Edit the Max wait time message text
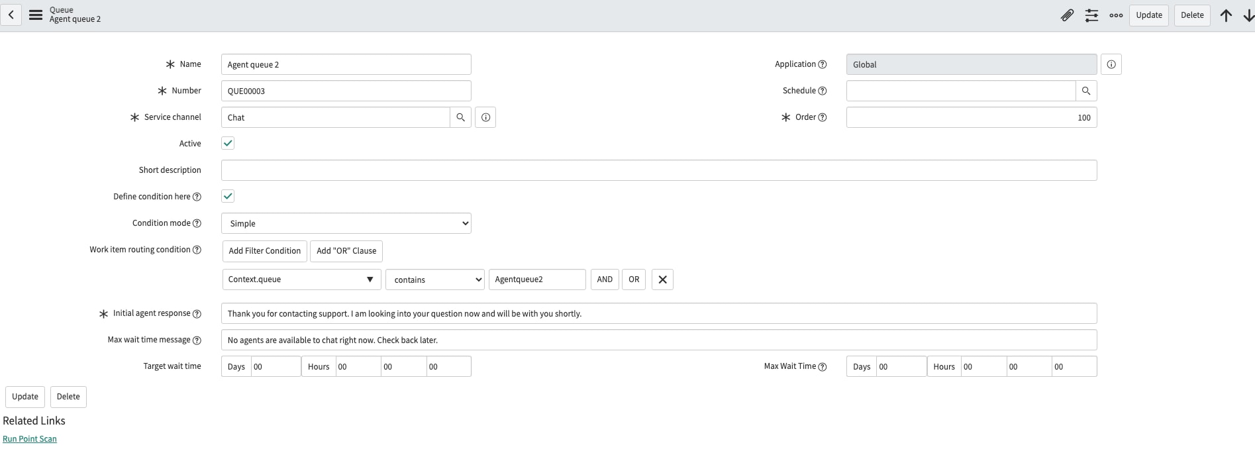Image resolution: width=1255 pixels, height=455 pixels. click(659, 340)
